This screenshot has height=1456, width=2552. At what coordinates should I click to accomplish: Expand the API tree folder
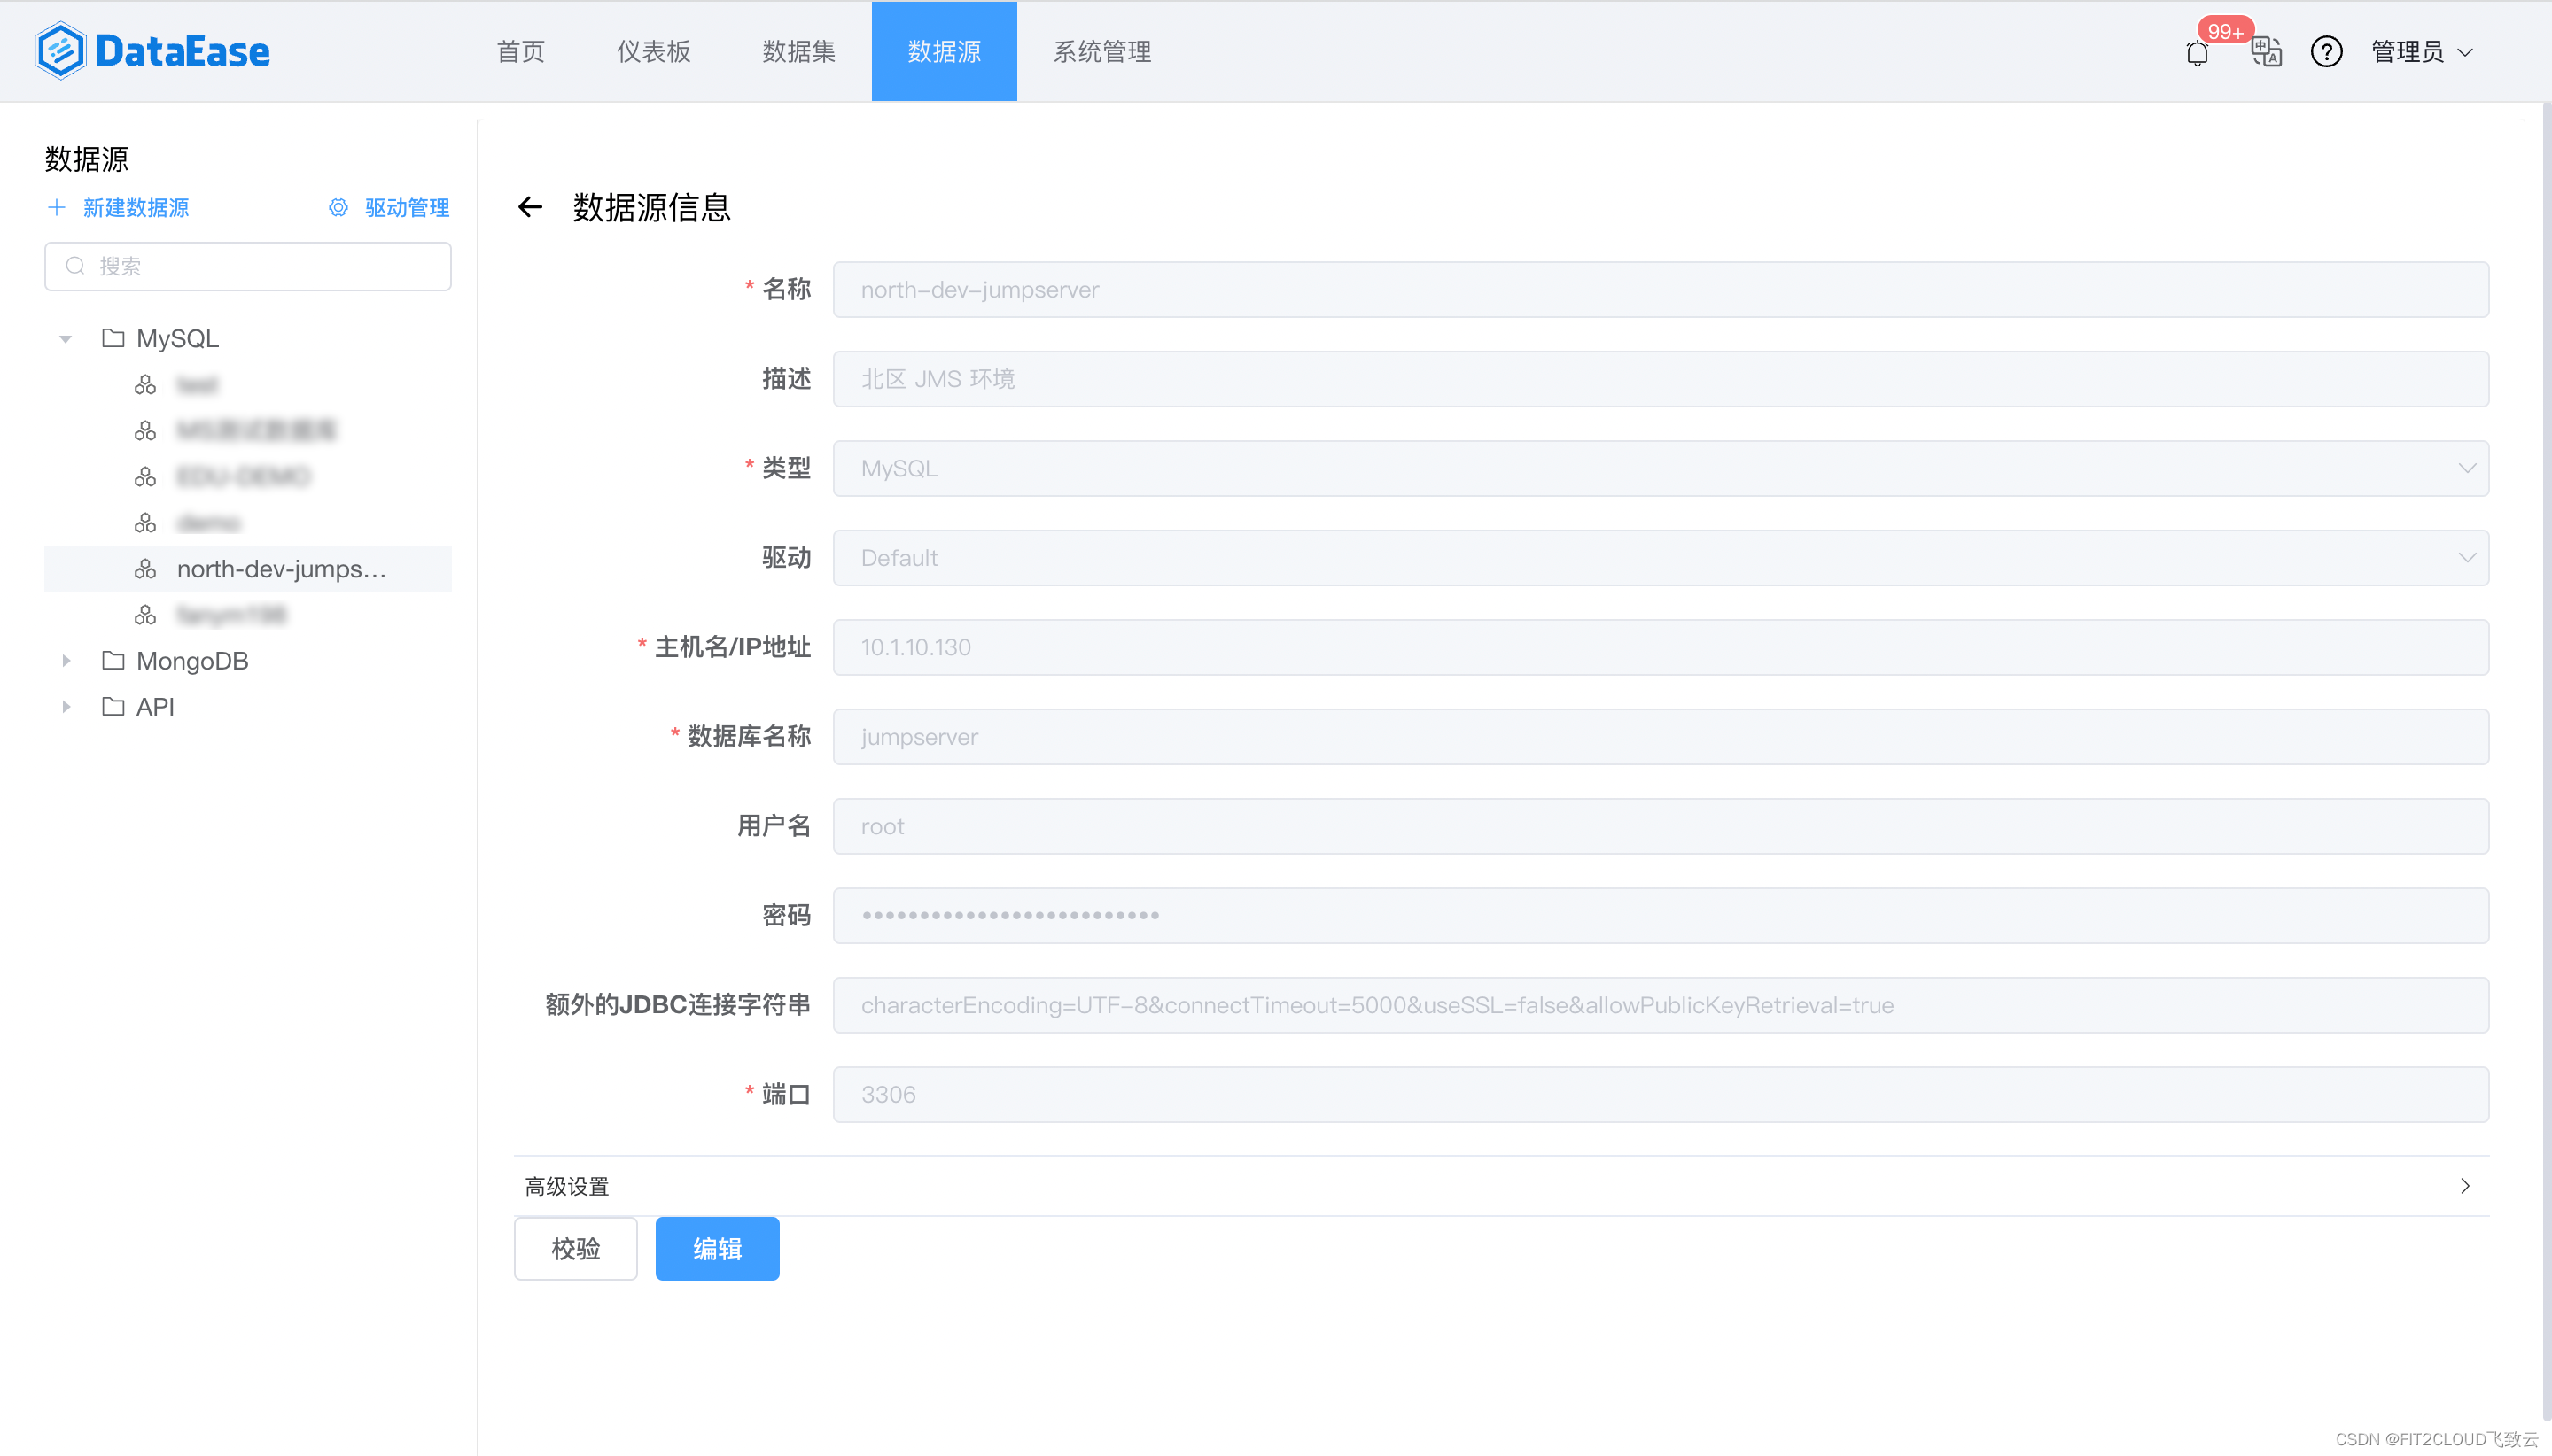(x=66, y=707)
